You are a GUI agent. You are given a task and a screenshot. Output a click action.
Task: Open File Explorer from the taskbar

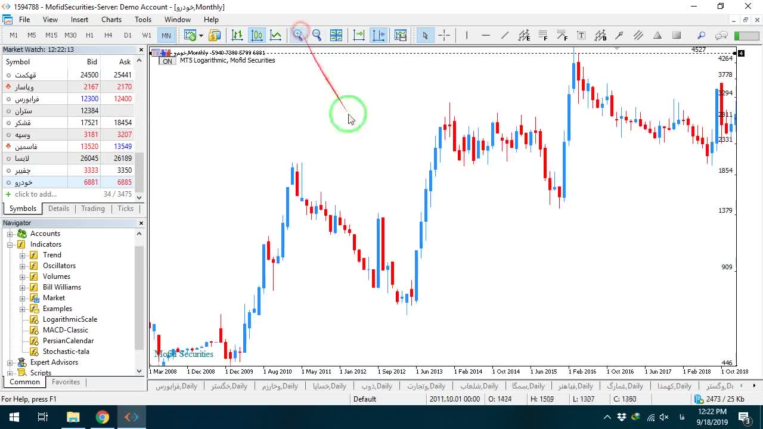pos(73,417)
